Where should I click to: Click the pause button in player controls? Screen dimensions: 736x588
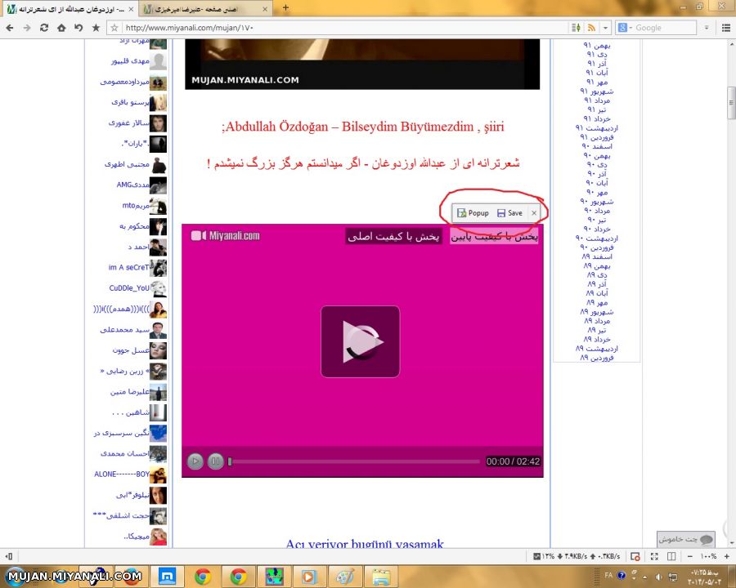point(215,461)
